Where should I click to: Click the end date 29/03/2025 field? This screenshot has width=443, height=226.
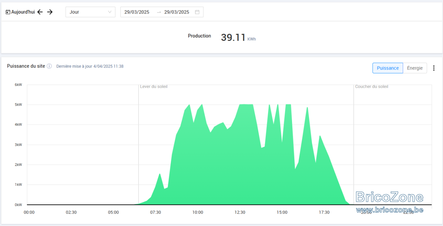(177, 12)
